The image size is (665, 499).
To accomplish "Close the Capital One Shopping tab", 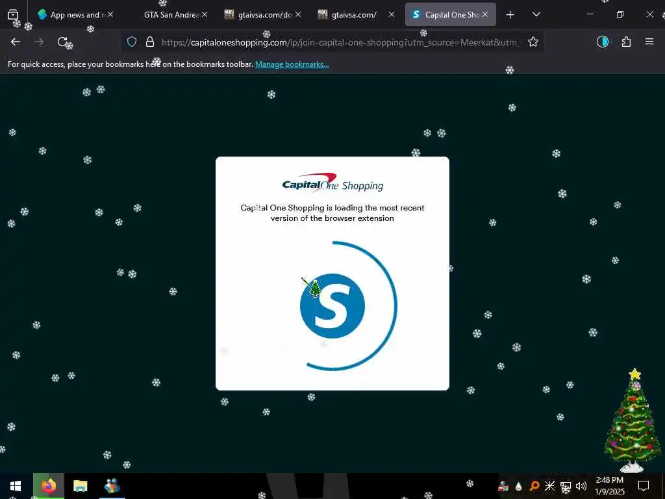I will (484, 14).
